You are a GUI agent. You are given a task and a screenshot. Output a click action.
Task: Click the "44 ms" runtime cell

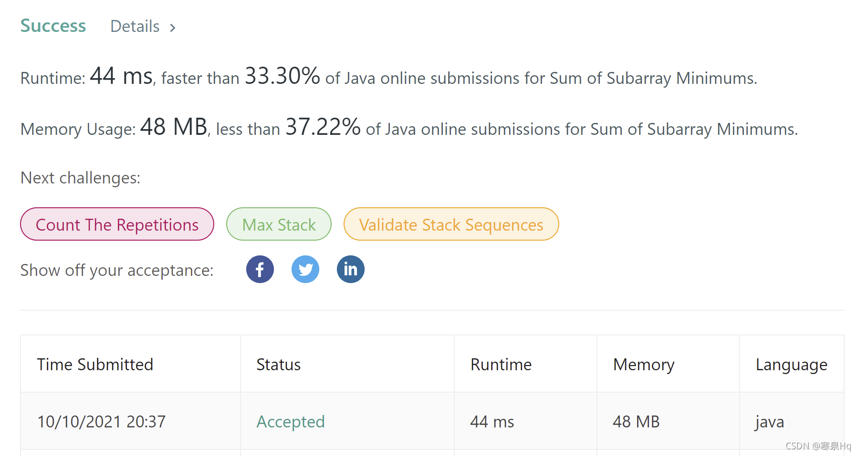click(x=492, y=421)
